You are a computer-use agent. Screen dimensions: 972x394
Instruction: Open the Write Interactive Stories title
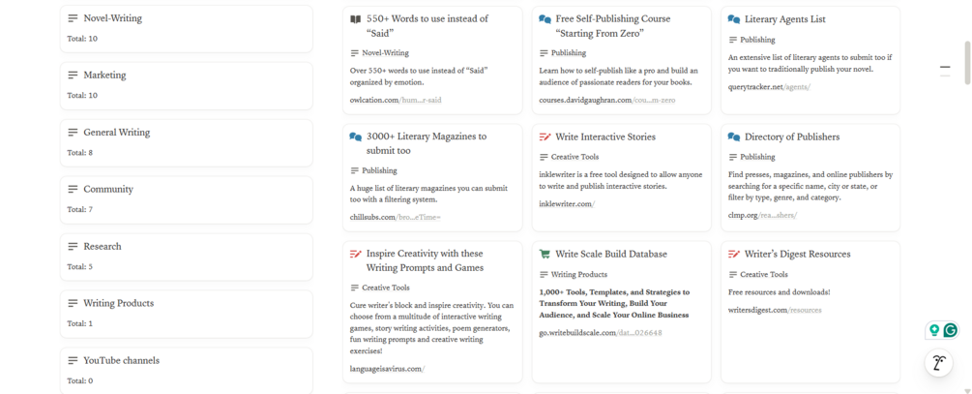[x=605, y=136]
